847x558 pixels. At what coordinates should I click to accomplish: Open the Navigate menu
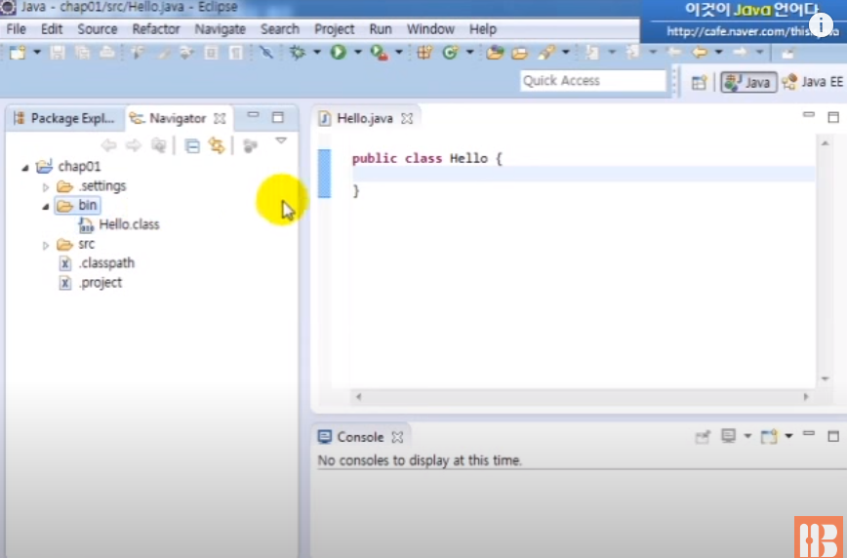tap(220, 29)
